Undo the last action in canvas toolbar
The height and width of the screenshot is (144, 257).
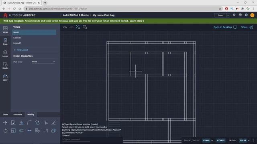65,27
